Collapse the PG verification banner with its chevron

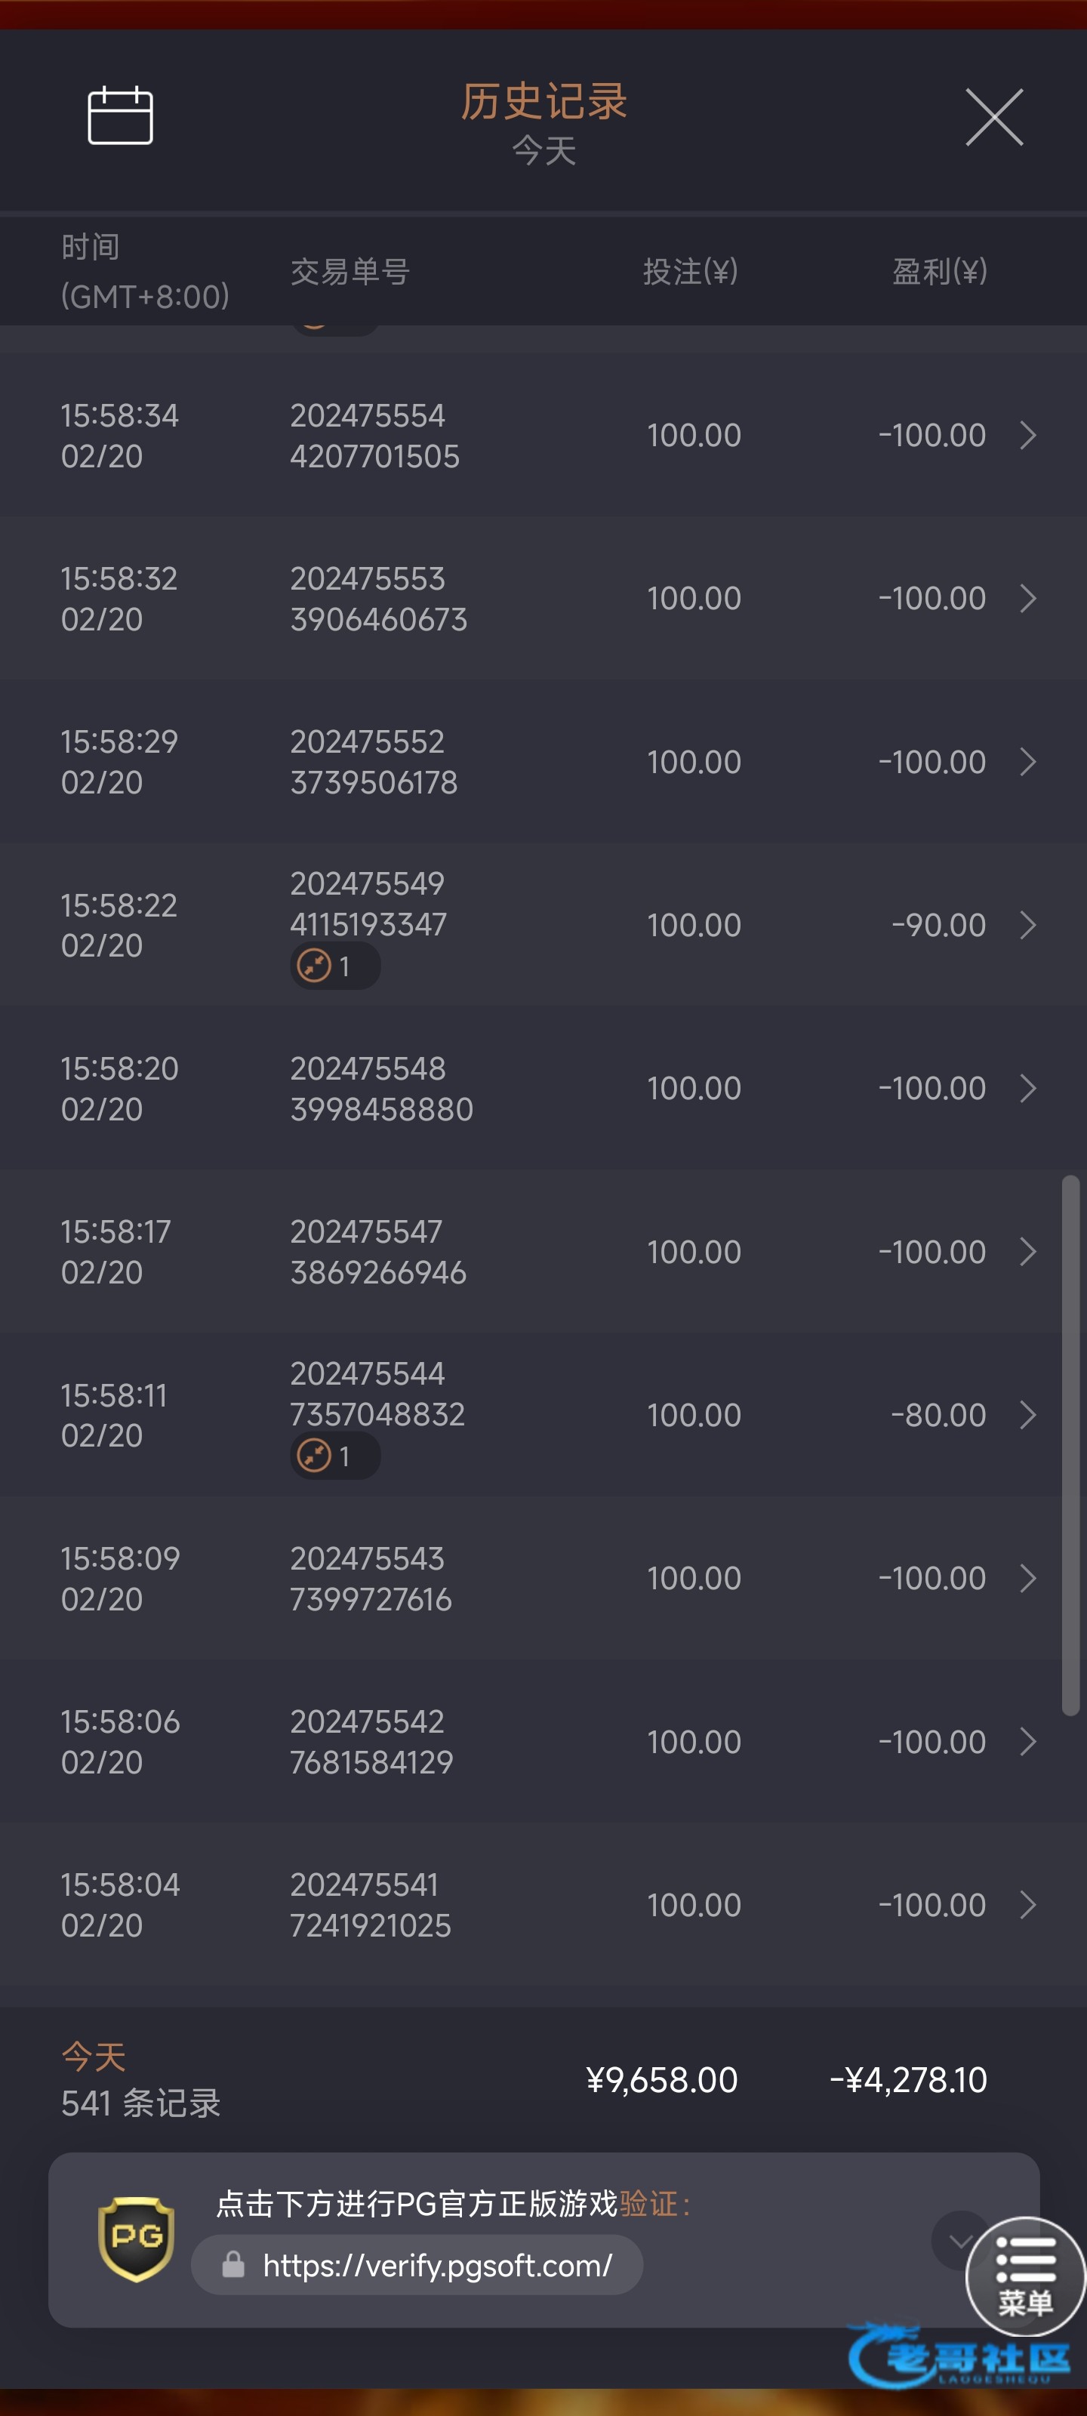[959, 2241]
